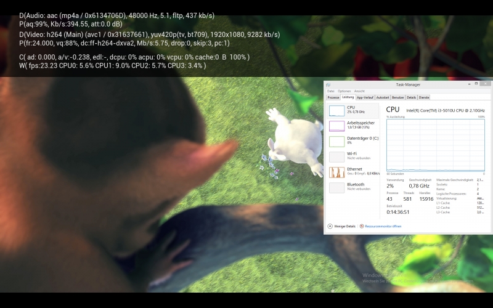This screenshot has width=493, height=308.
Task: Click the Datenträger 0 (C:) label
Action: [363, 138]
